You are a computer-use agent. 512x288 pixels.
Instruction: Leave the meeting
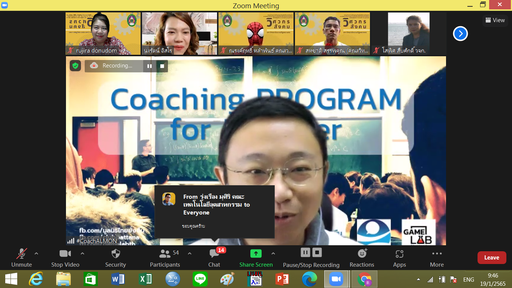tap(492, 258)
